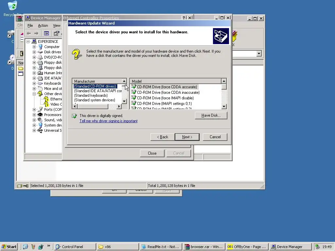Click the Model column header
The height and width of the screenshot is (251, 335).
tap(175, 81)
